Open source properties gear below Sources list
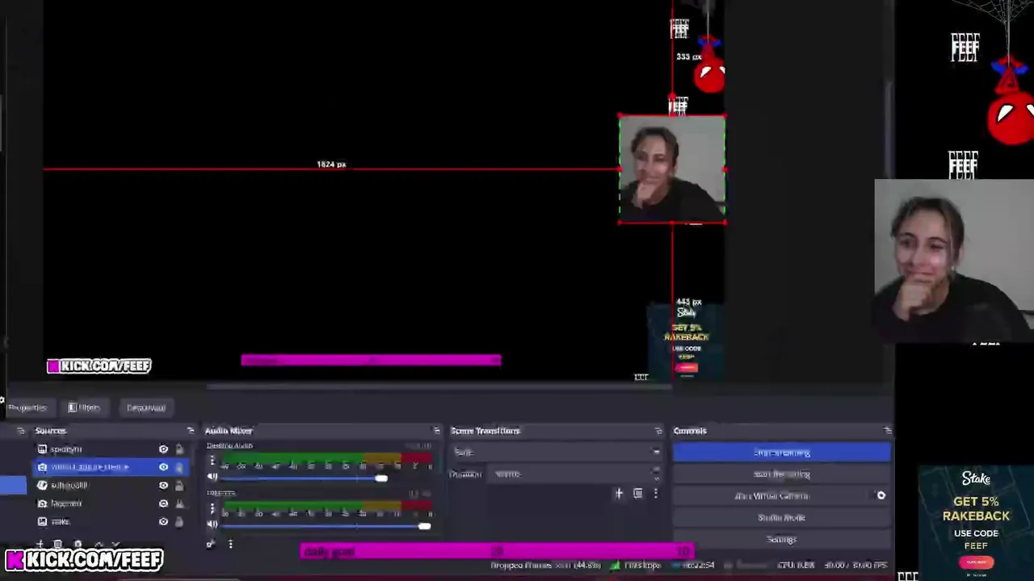 point(78,545)
